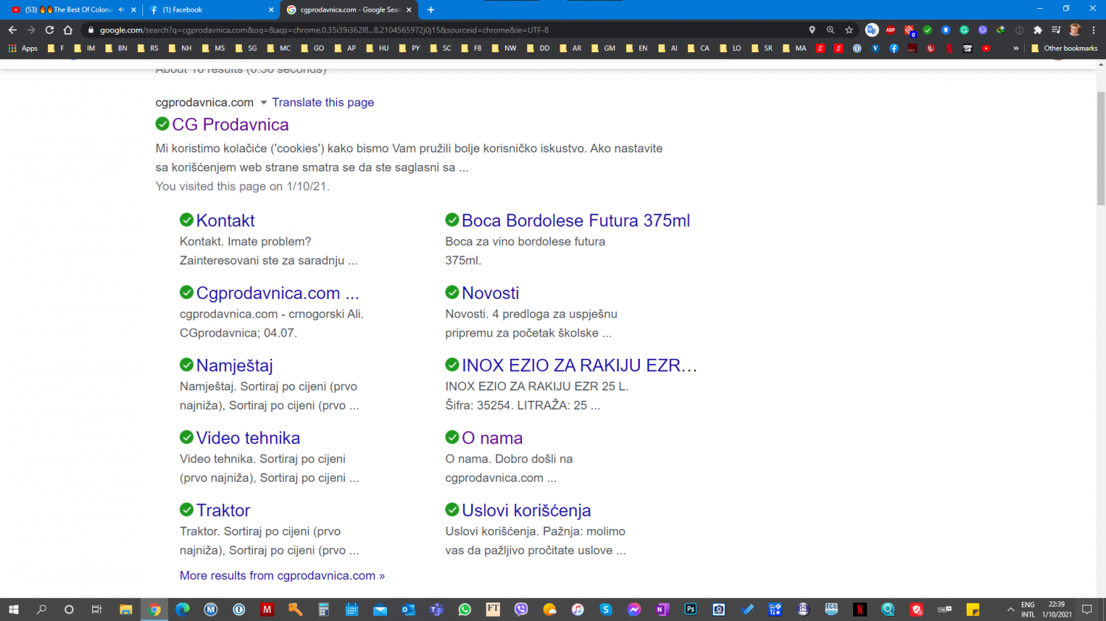Screen dimensions: 1106x621
Task: Open the Chrome zoom magnifier icon
Action: [x=830, y=30]
